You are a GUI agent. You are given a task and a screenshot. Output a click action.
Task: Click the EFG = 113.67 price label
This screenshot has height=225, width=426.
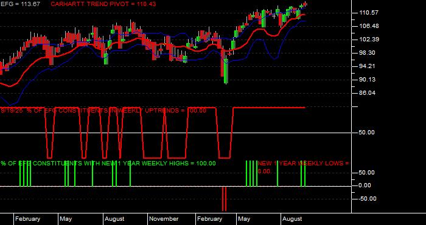click(20, 4)
